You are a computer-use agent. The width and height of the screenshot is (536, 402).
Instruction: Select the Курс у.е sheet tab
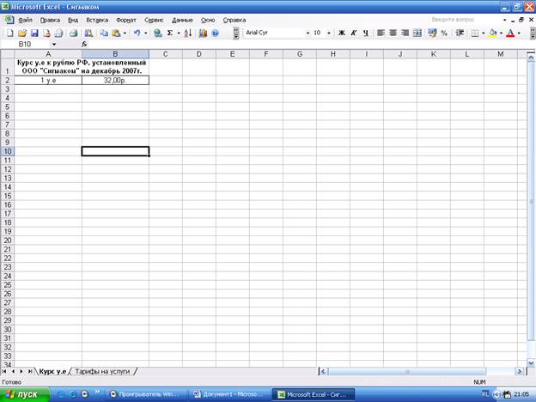(52, 371)
